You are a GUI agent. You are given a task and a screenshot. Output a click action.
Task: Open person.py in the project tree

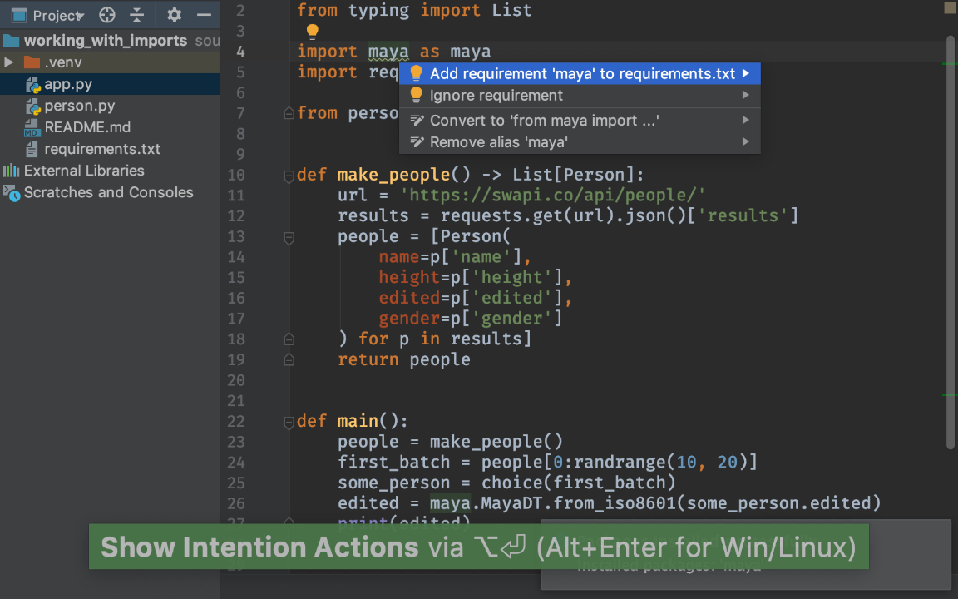click(79, 106)
